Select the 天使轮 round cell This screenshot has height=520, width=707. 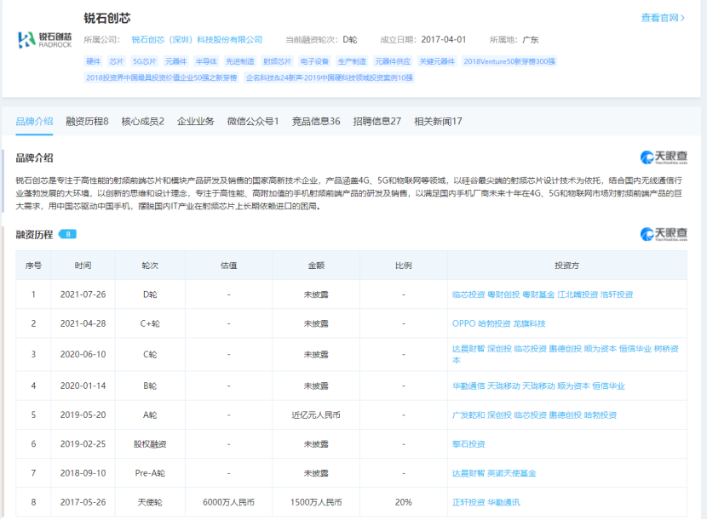pos(150,502)
